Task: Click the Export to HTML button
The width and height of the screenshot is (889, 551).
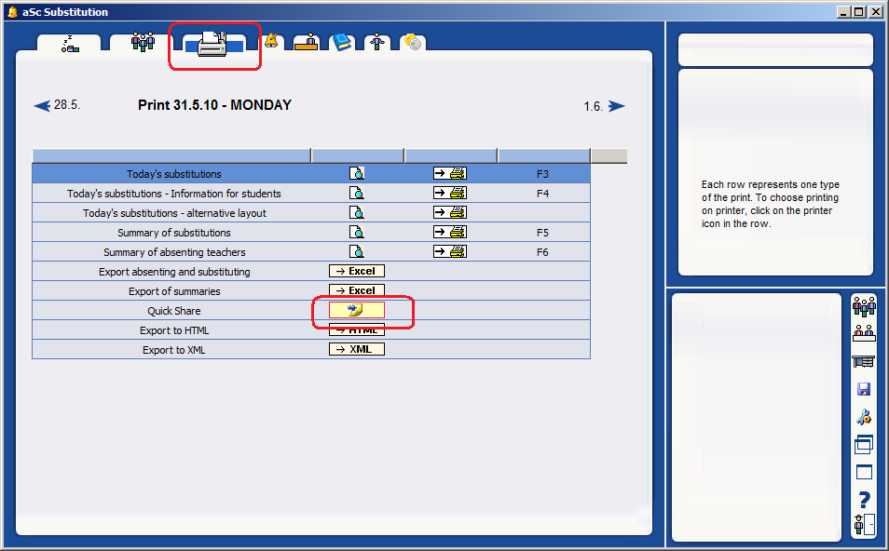Action: tap(357, 329)
